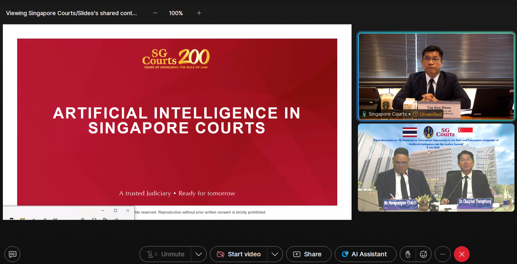Open reactions emoji icon
Image resolution: width=517 pixels, height=264 pixels.
423,254
